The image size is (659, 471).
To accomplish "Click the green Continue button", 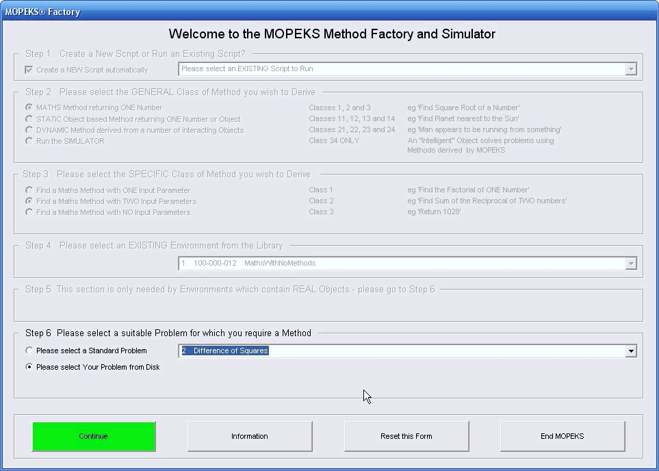I will click(x=94, y=436).
